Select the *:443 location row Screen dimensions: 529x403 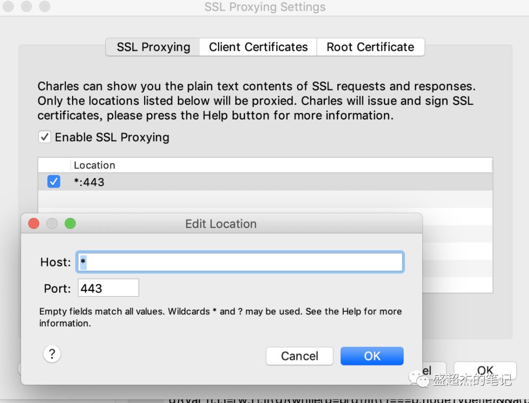pos(265,182)
